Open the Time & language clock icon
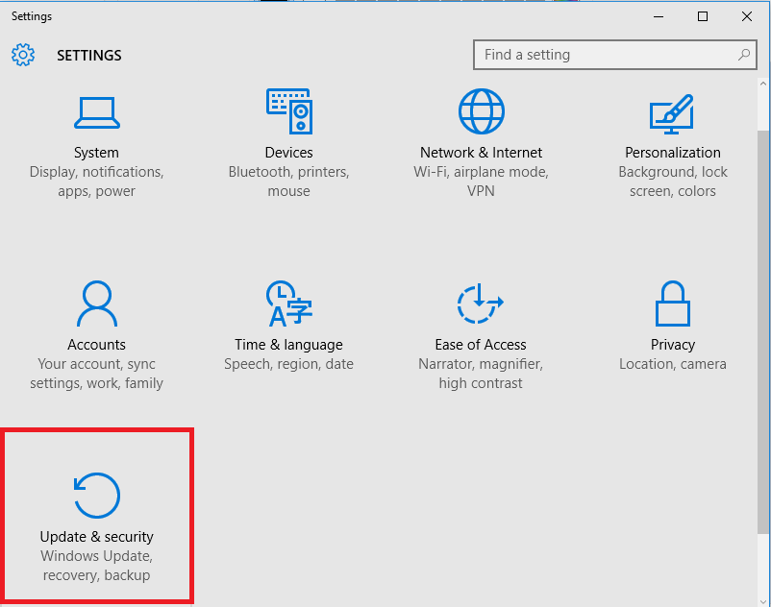The height and width of the screenshot is (607, 771). coord(288,303)
